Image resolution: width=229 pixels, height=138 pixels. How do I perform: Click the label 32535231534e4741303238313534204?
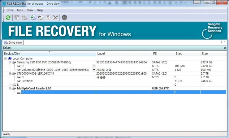click(x=122, y=63)
